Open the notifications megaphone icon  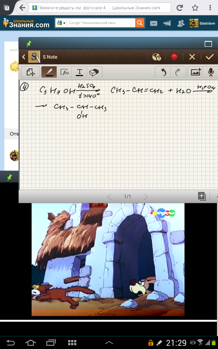coord(167,23)
